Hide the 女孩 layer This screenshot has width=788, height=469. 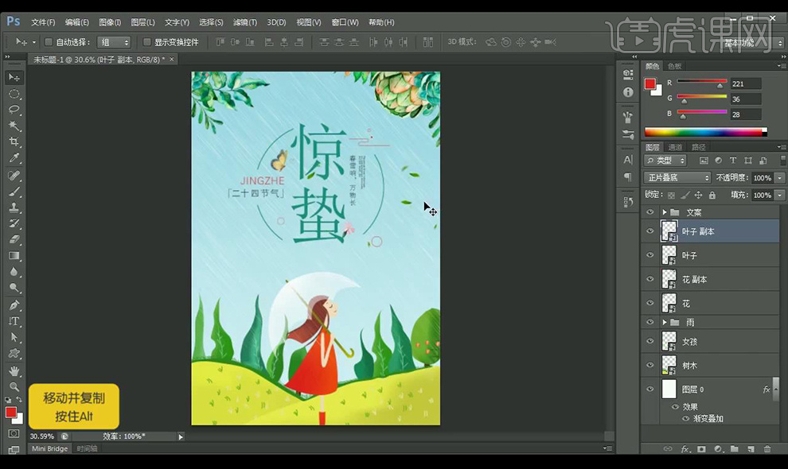tap(650, 341)
